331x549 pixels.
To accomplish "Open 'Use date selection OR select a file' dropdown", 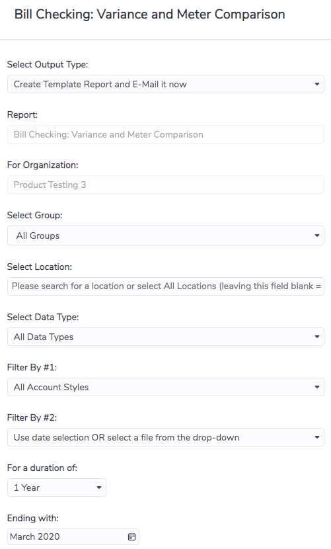I will [165, 437].
